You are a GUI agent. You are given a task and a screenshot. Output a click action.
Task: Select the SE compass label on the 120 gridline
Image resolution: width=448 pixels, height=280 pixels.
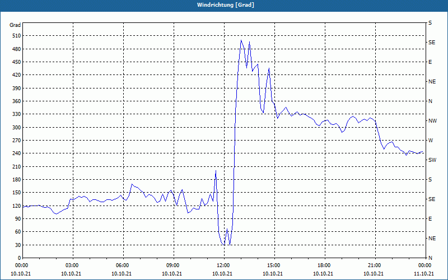click(x=432, y=199)
